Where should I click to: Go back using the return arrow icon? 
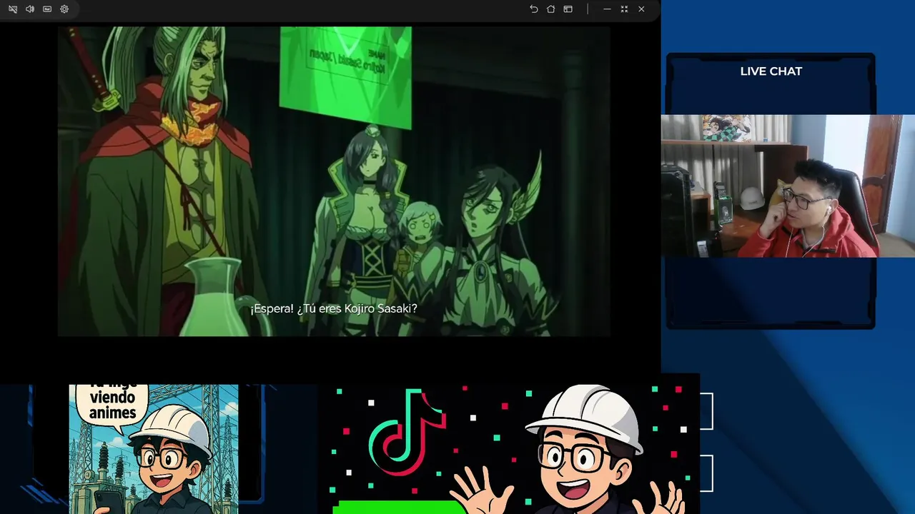[x=534, y=9]
